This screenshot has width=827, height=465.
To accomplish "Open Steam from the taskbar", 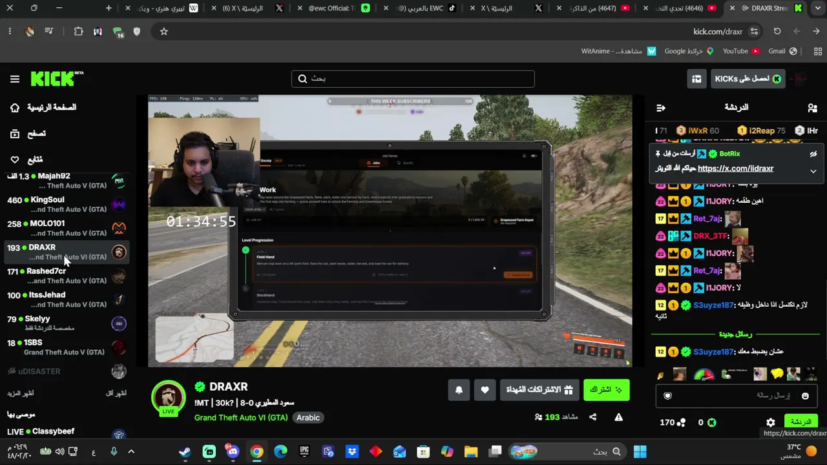I will pos(185,451).
